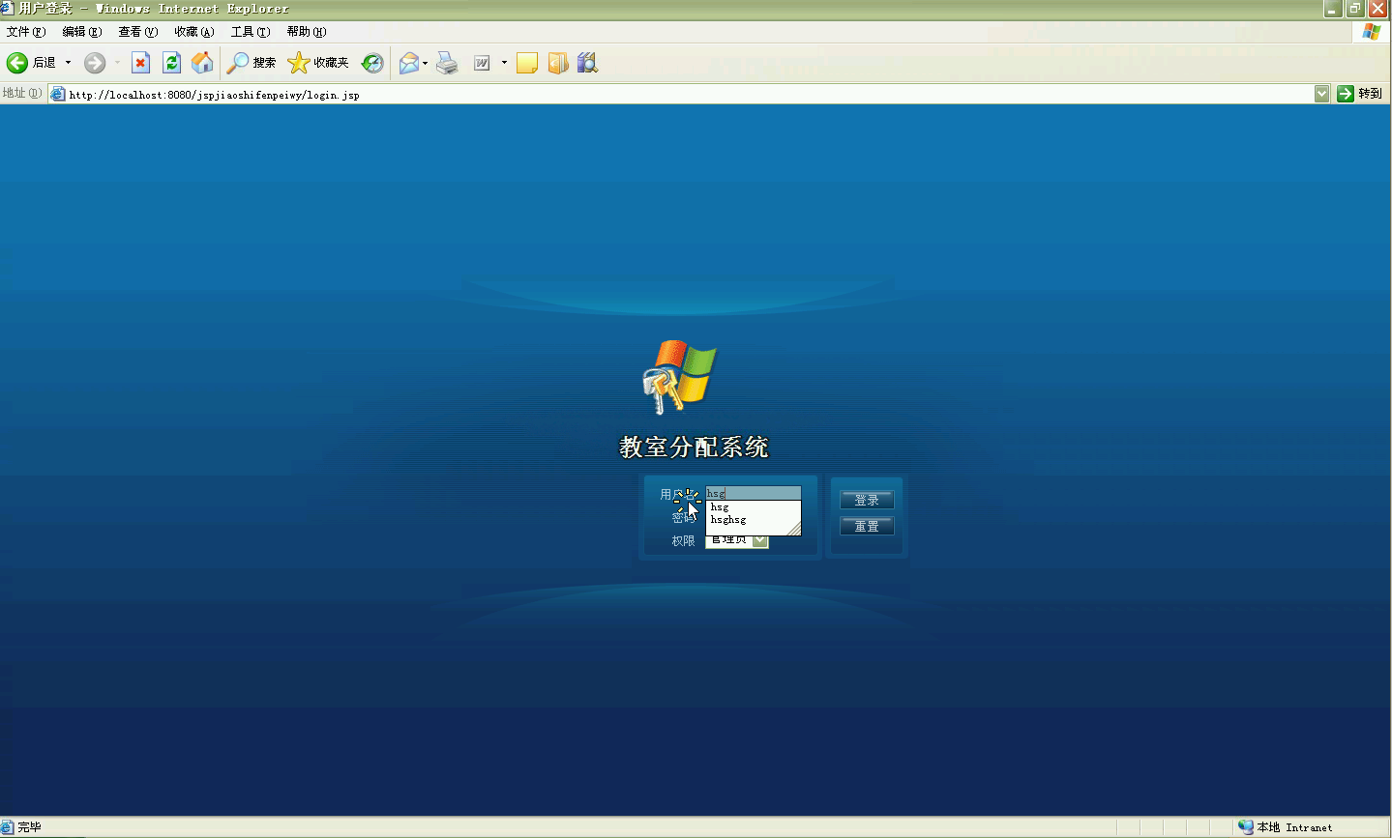The height and width of the screenshot is (838, 1392).
Task: Open the 编辑 menu
Action: click(82, 32)
